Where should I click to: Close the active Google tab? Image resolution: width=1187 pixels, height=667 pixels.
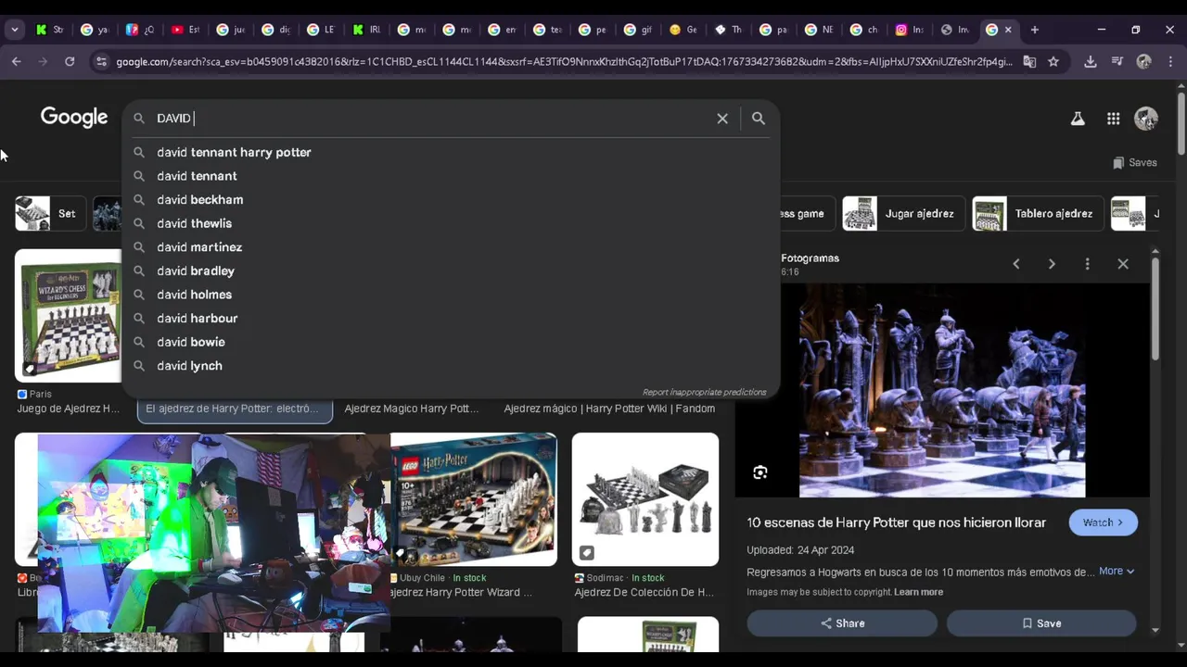(1008, 30)
